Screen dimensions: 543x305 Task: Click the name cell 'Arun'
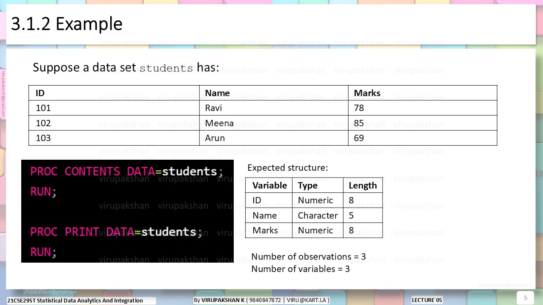(x=274, y=138)
